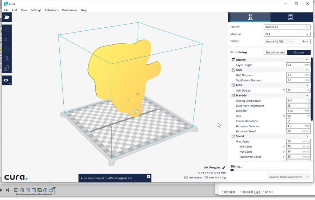Open the Preferences menu
315x200 pixels.
(x=70, y=10)
